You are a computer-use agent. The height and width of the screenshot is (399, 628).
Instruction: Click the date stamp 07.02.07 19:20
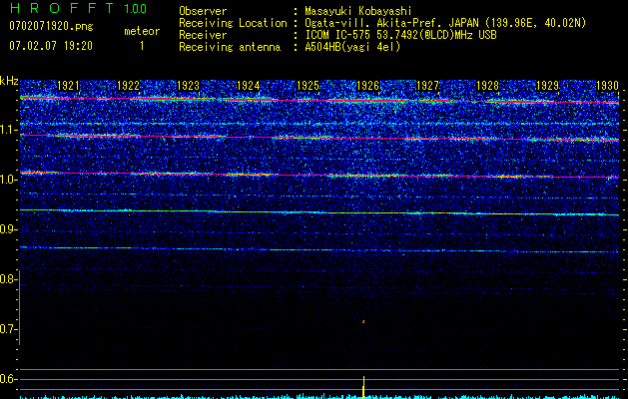tap(50, 46)
